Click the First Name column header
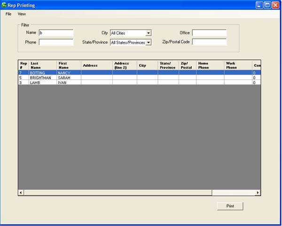The height and width of the screenshot is (226, 282). coord(68,65)
